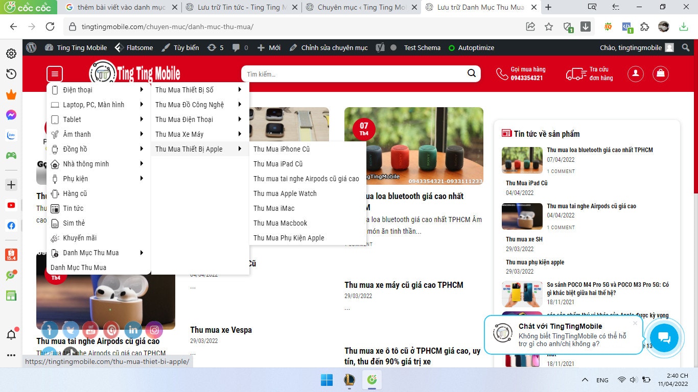
Task: Select Thu mua Apple Watch menu item
Action: coord(285,193)
